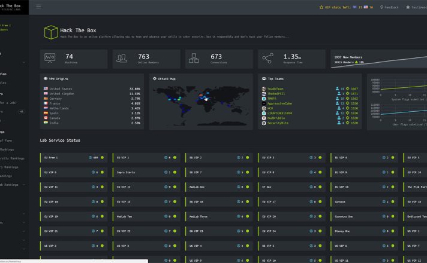Open Hall of Fame in sidebar
This screenshot has height=263, width=427.
coord(6,140)
